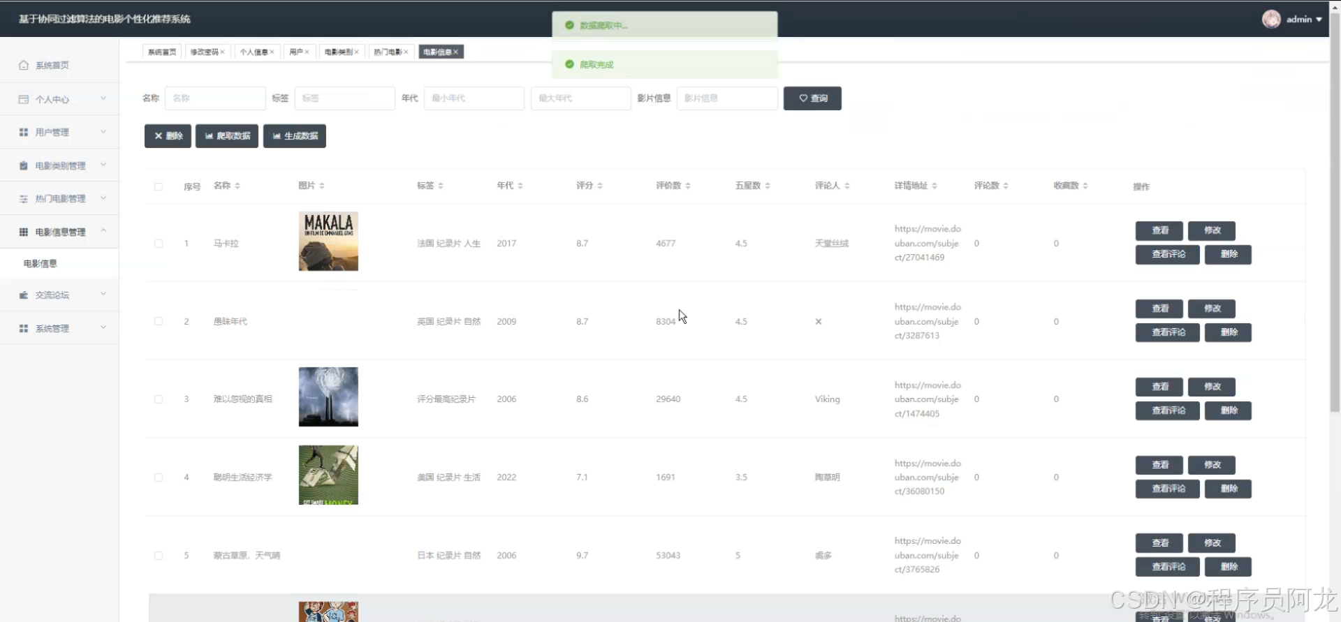Click the 查询 search button

click(x=812, y=98)
